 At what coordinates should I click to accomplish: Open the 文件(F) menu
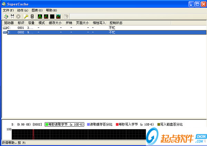tap(8, 10)
